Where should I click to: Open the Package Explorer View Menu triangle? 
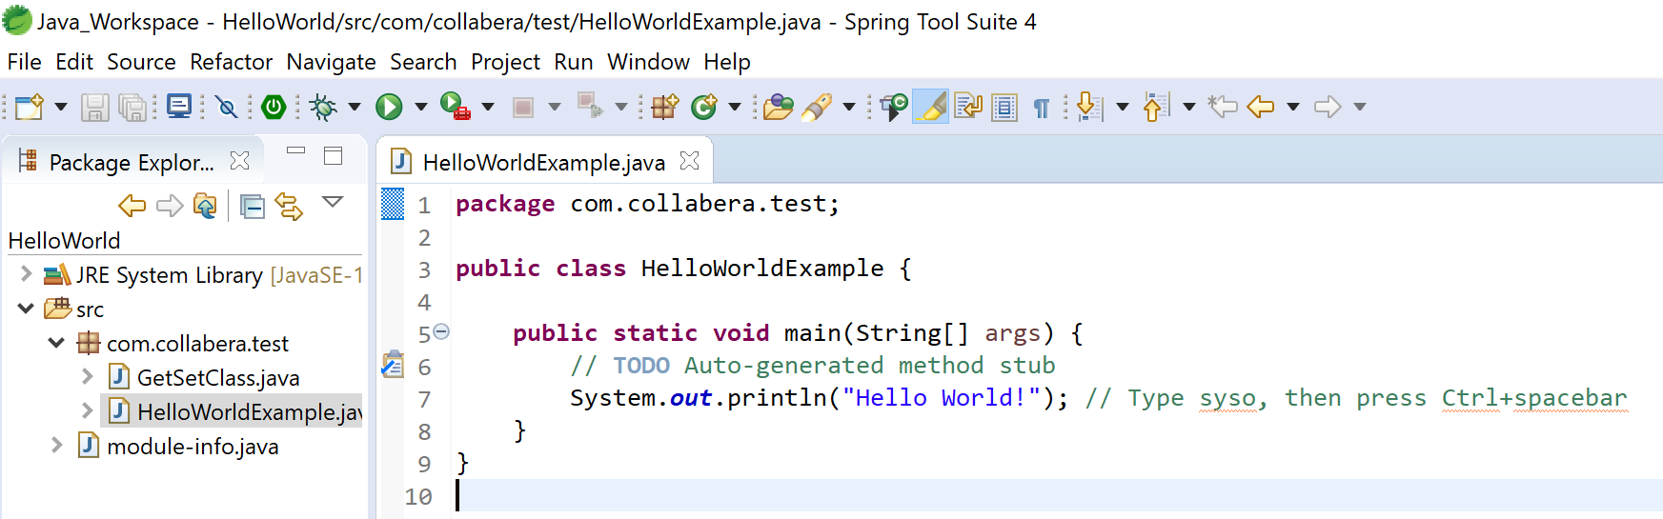click(333, 202)
